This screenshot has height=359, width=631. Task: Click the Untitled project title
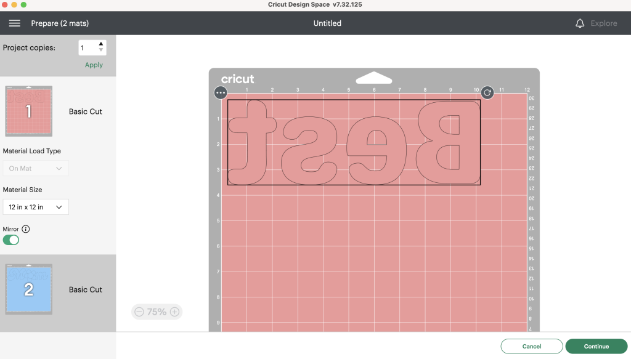tap(327, 23)
